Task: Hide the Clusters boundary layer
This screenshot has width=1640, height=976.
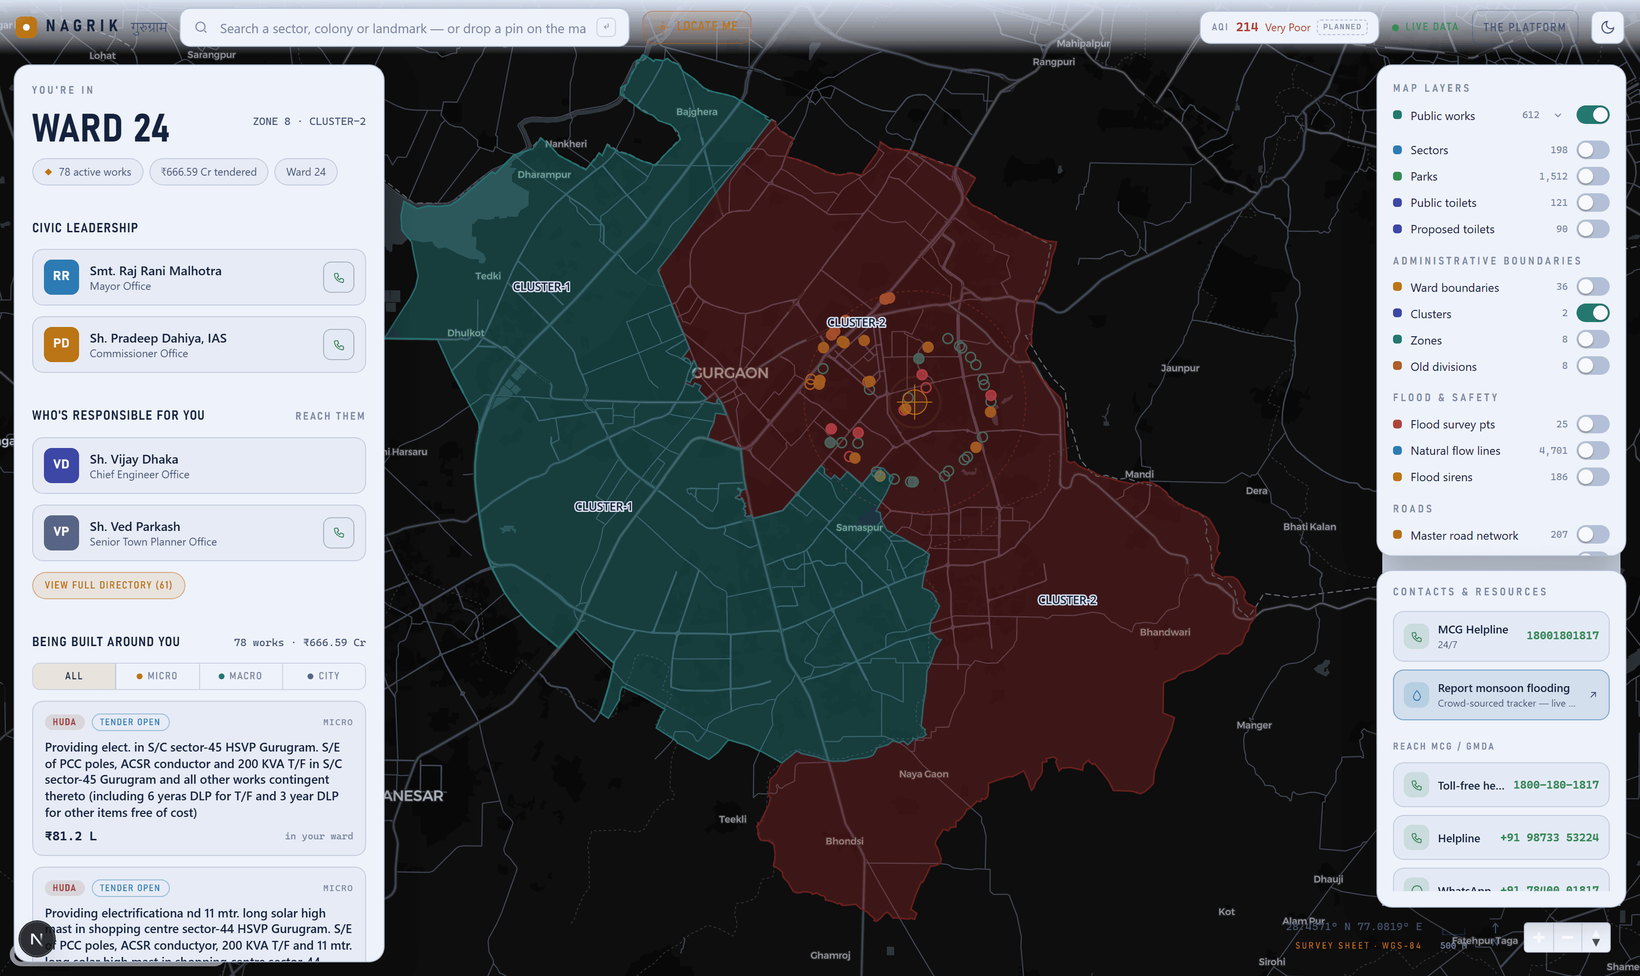Action: click(1593, 313)
